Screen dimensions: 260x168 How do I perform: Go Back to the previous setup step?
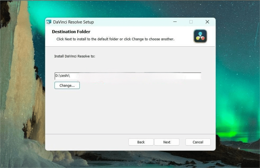click(x=141, y=142)
